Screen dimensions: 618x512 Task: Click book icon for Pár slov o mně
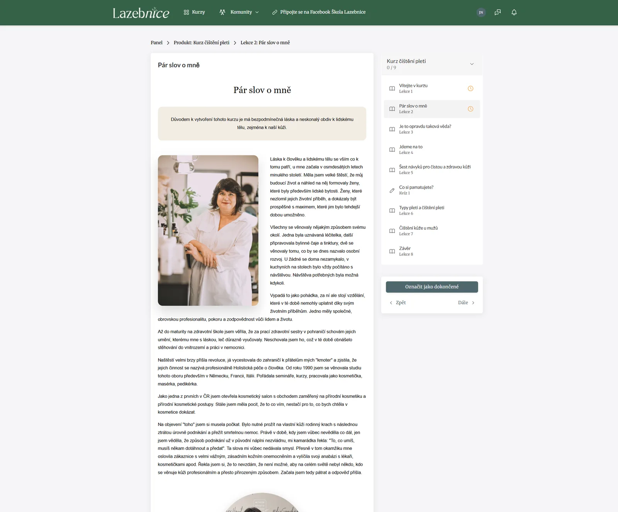pos(392,109)
